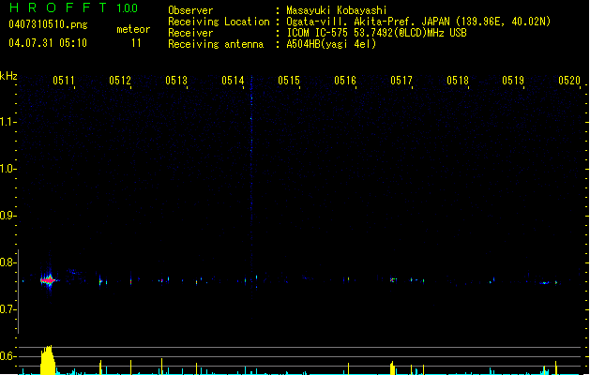590x375 pixels.
Task: Click the date stamp 04.07.31 05:10
Action: 48,43
